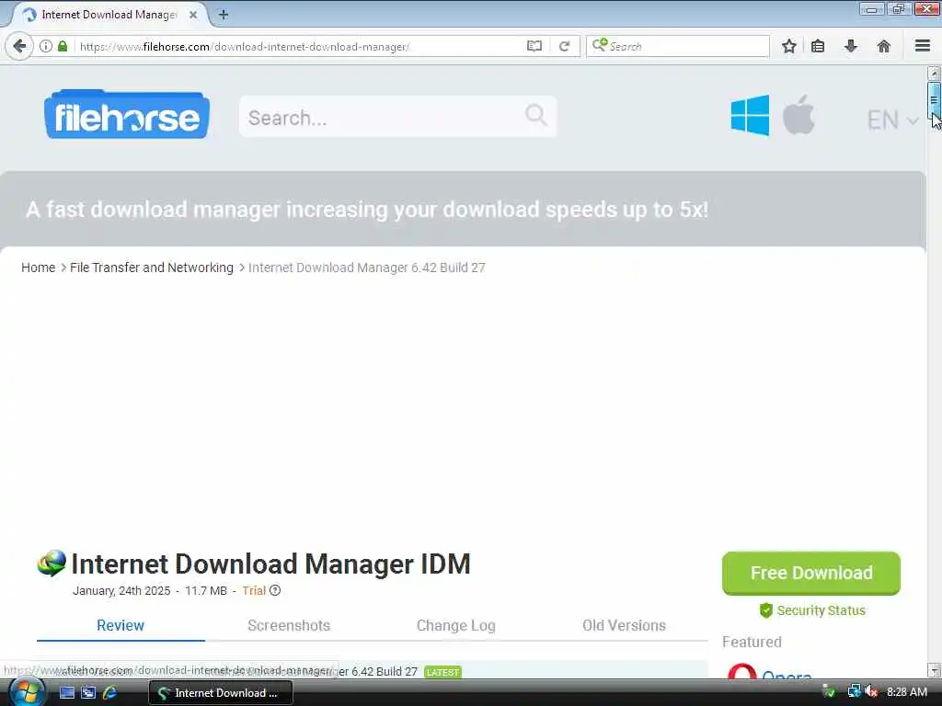This screenshot has width=942, height=706.
Task: Go to Home breadcrumb link
Action: [x=38, y=268]
